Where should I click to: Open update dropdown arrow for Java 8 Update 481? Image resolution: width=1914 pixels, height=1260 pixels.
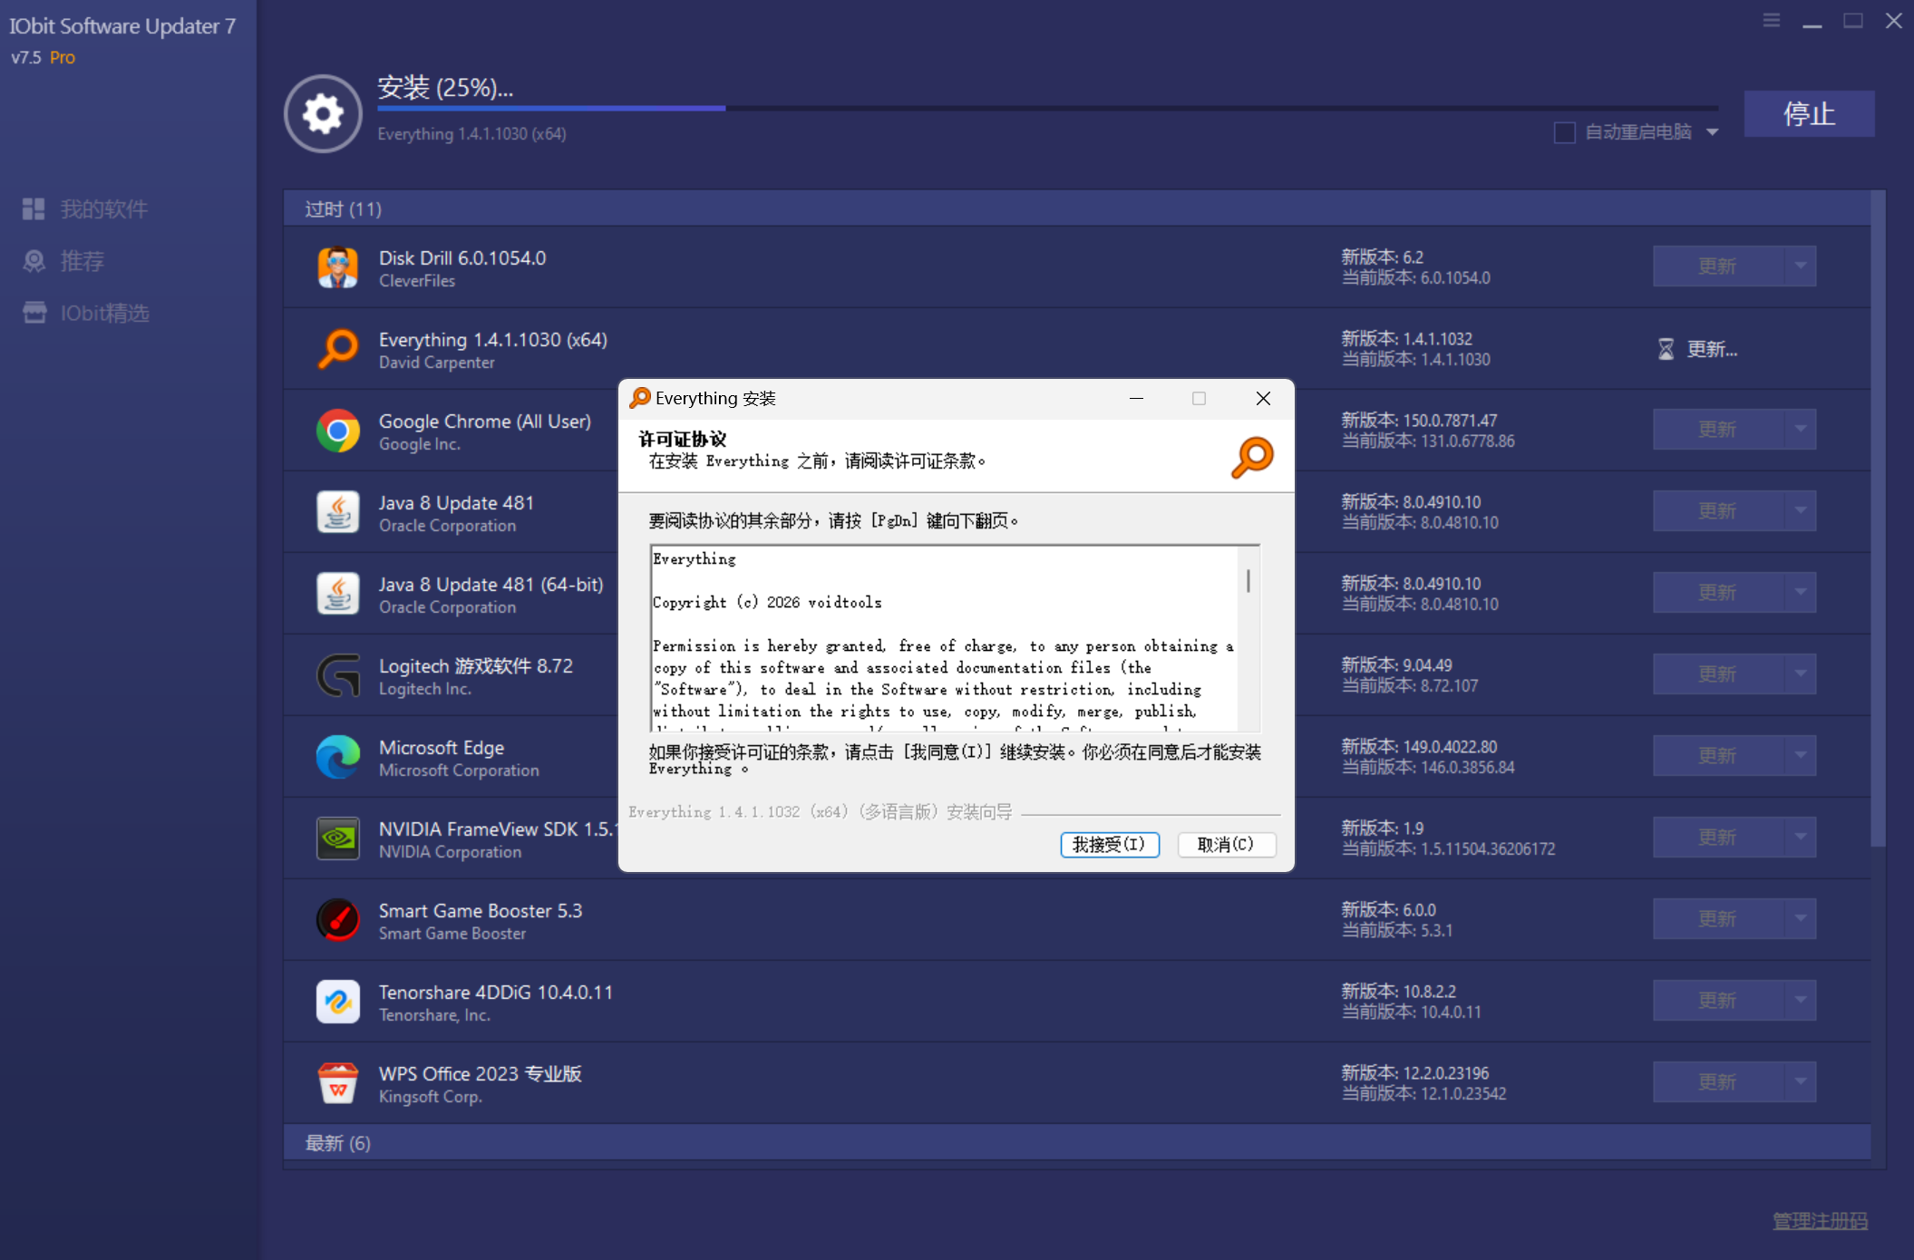(x=1800, y=511)
